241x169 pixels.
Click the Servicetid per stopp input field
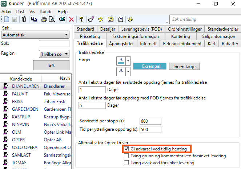click(x=152, y=121)
